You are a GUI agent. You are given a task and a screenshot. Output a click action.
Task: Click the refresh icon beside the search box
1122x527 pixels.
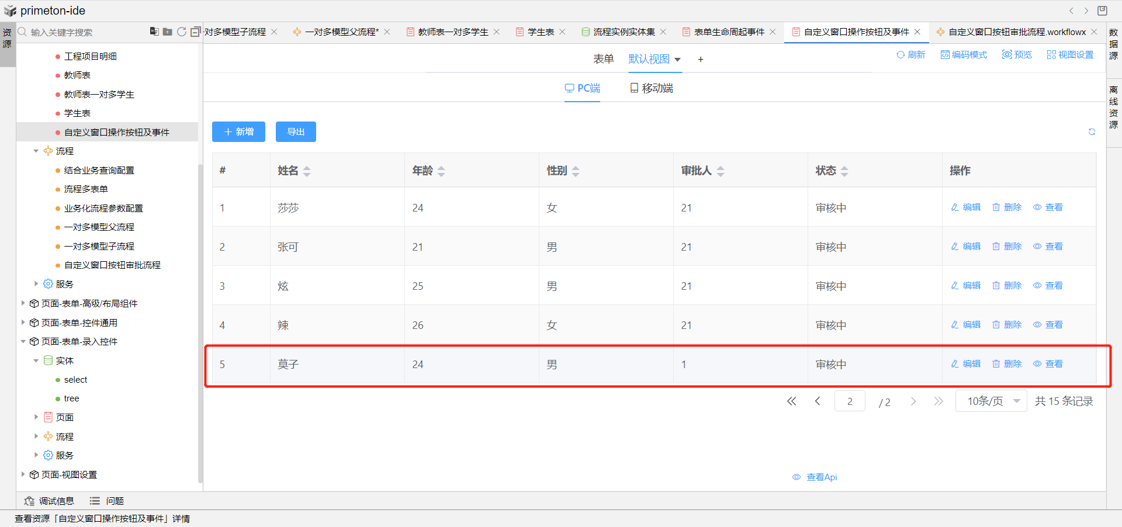182,32
